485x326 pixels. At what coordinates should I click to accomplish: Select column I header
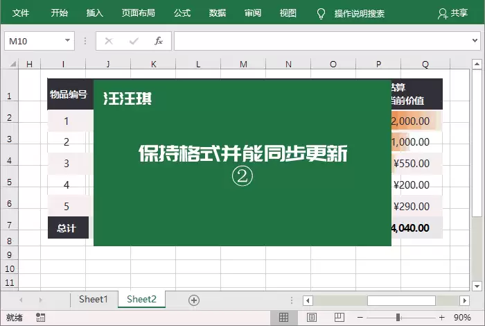click(63, 64)
